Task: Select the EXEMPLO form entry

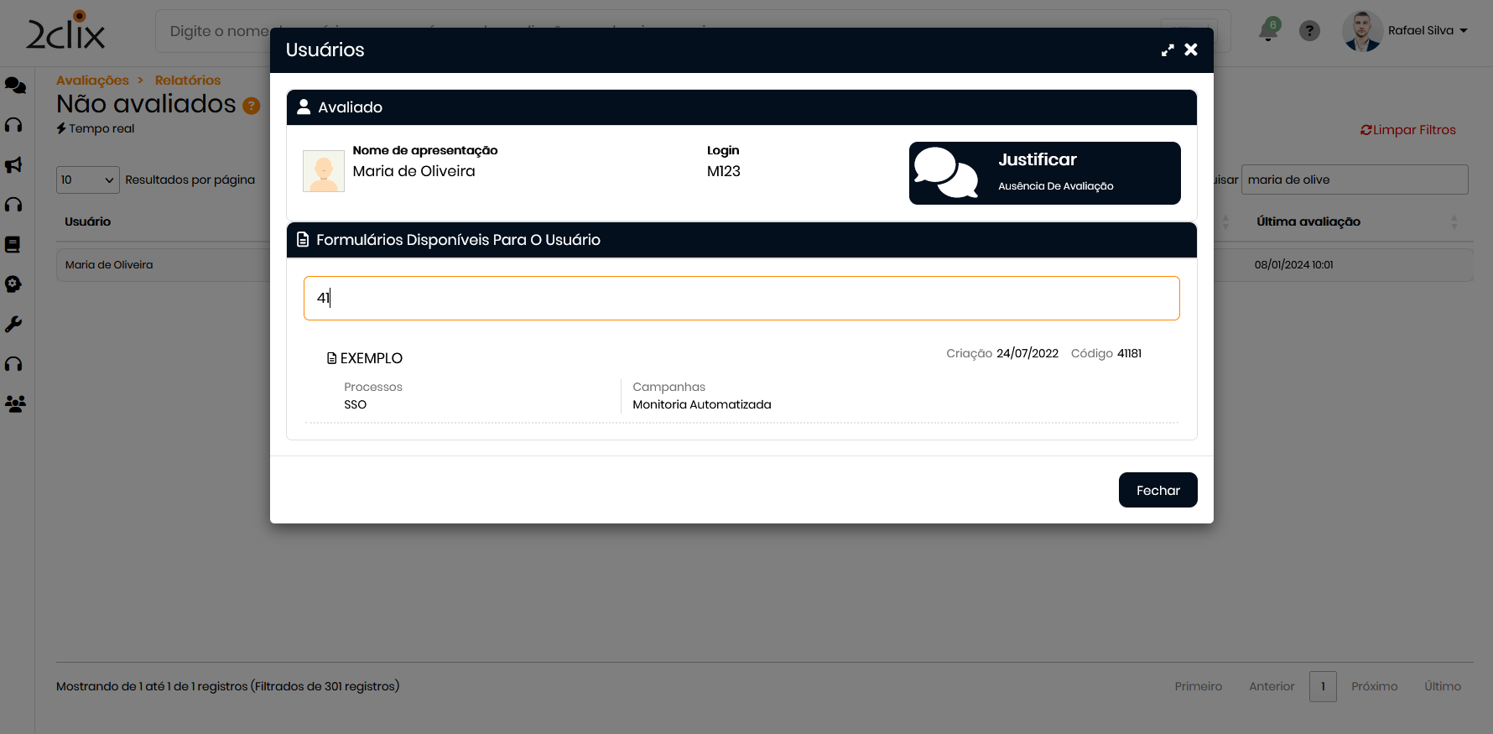Action: [x=372, y=358]
